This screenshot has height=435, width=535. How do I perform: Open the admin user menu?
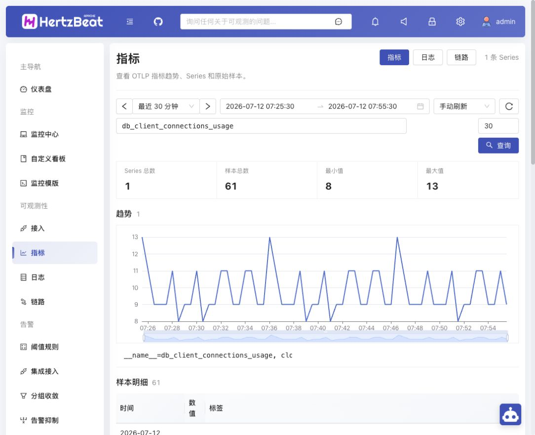[x=498, y=22]
